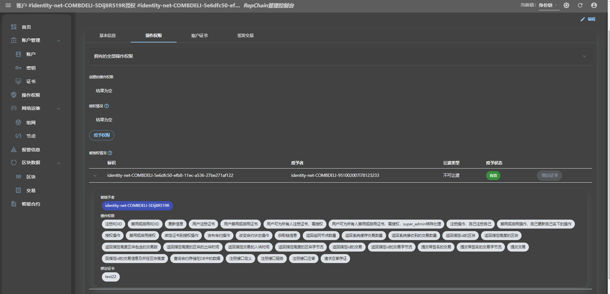
Task: Click the 账户管理 bank icon
Action: point(14,40)
